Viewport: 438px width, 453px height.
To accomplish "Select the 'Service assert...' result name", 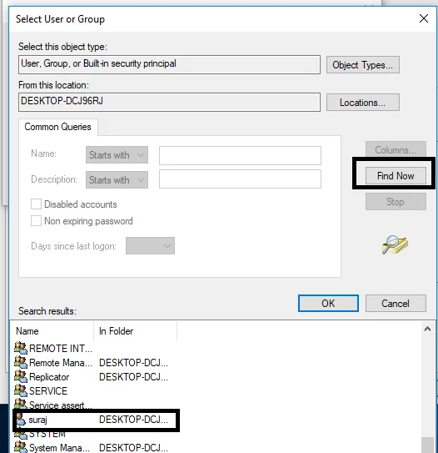I will click(x=61, y=405).
